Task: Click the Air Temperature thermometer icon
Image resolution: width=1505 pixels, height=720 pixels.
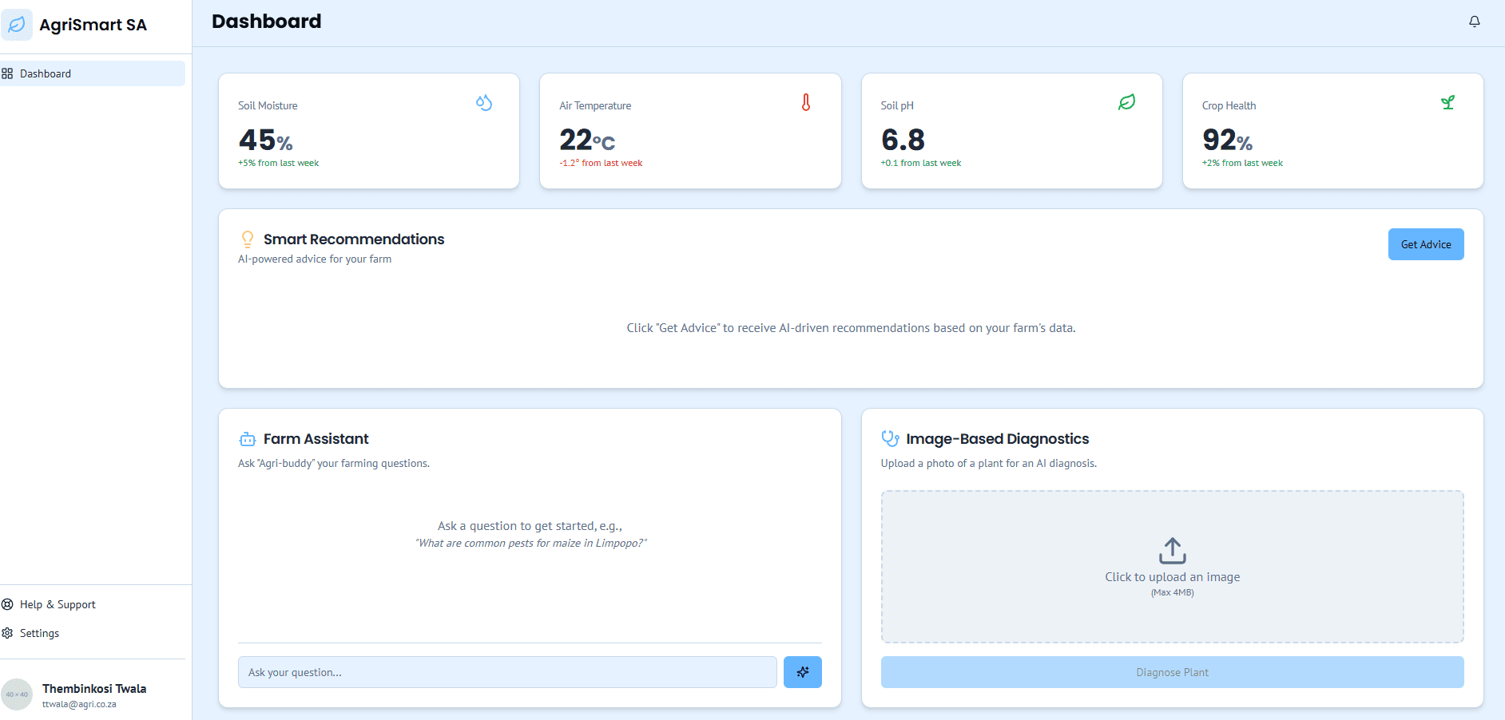Action: click(x=806, y=103)
